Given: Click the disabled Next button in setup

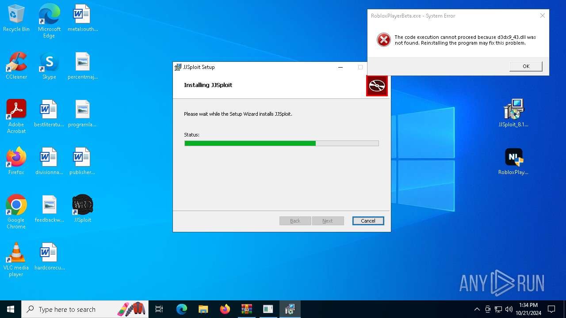Looking at the screenshot, I should click(328, 221).
